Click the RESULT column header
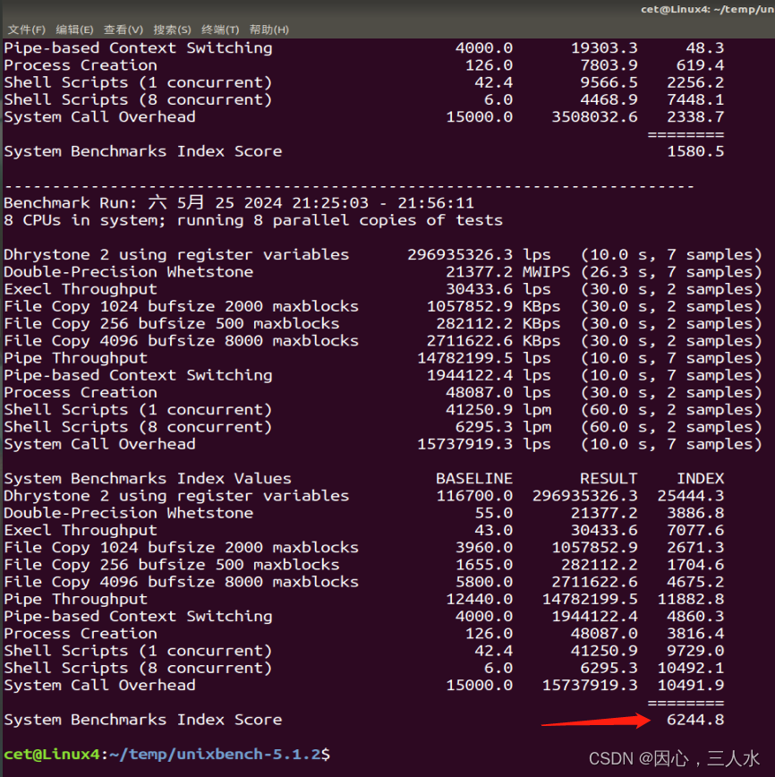The width and height of the screenshot is (775, 777). click(609, 478)
